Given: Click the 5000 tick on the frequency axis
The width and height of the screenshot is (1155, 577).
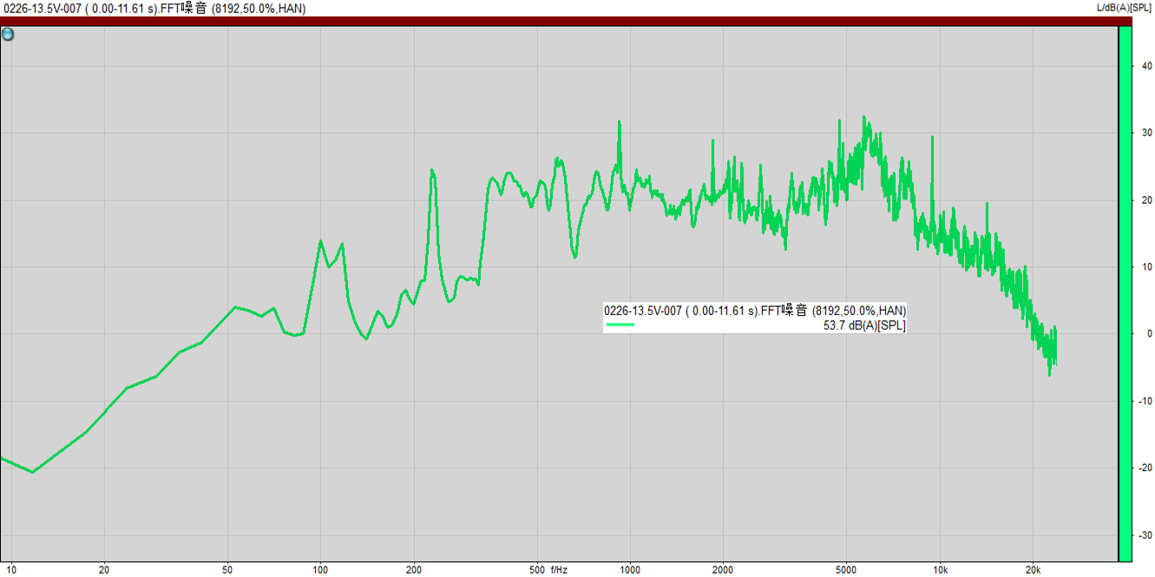Looking at the screenshot, I should [x=846, y=570].
